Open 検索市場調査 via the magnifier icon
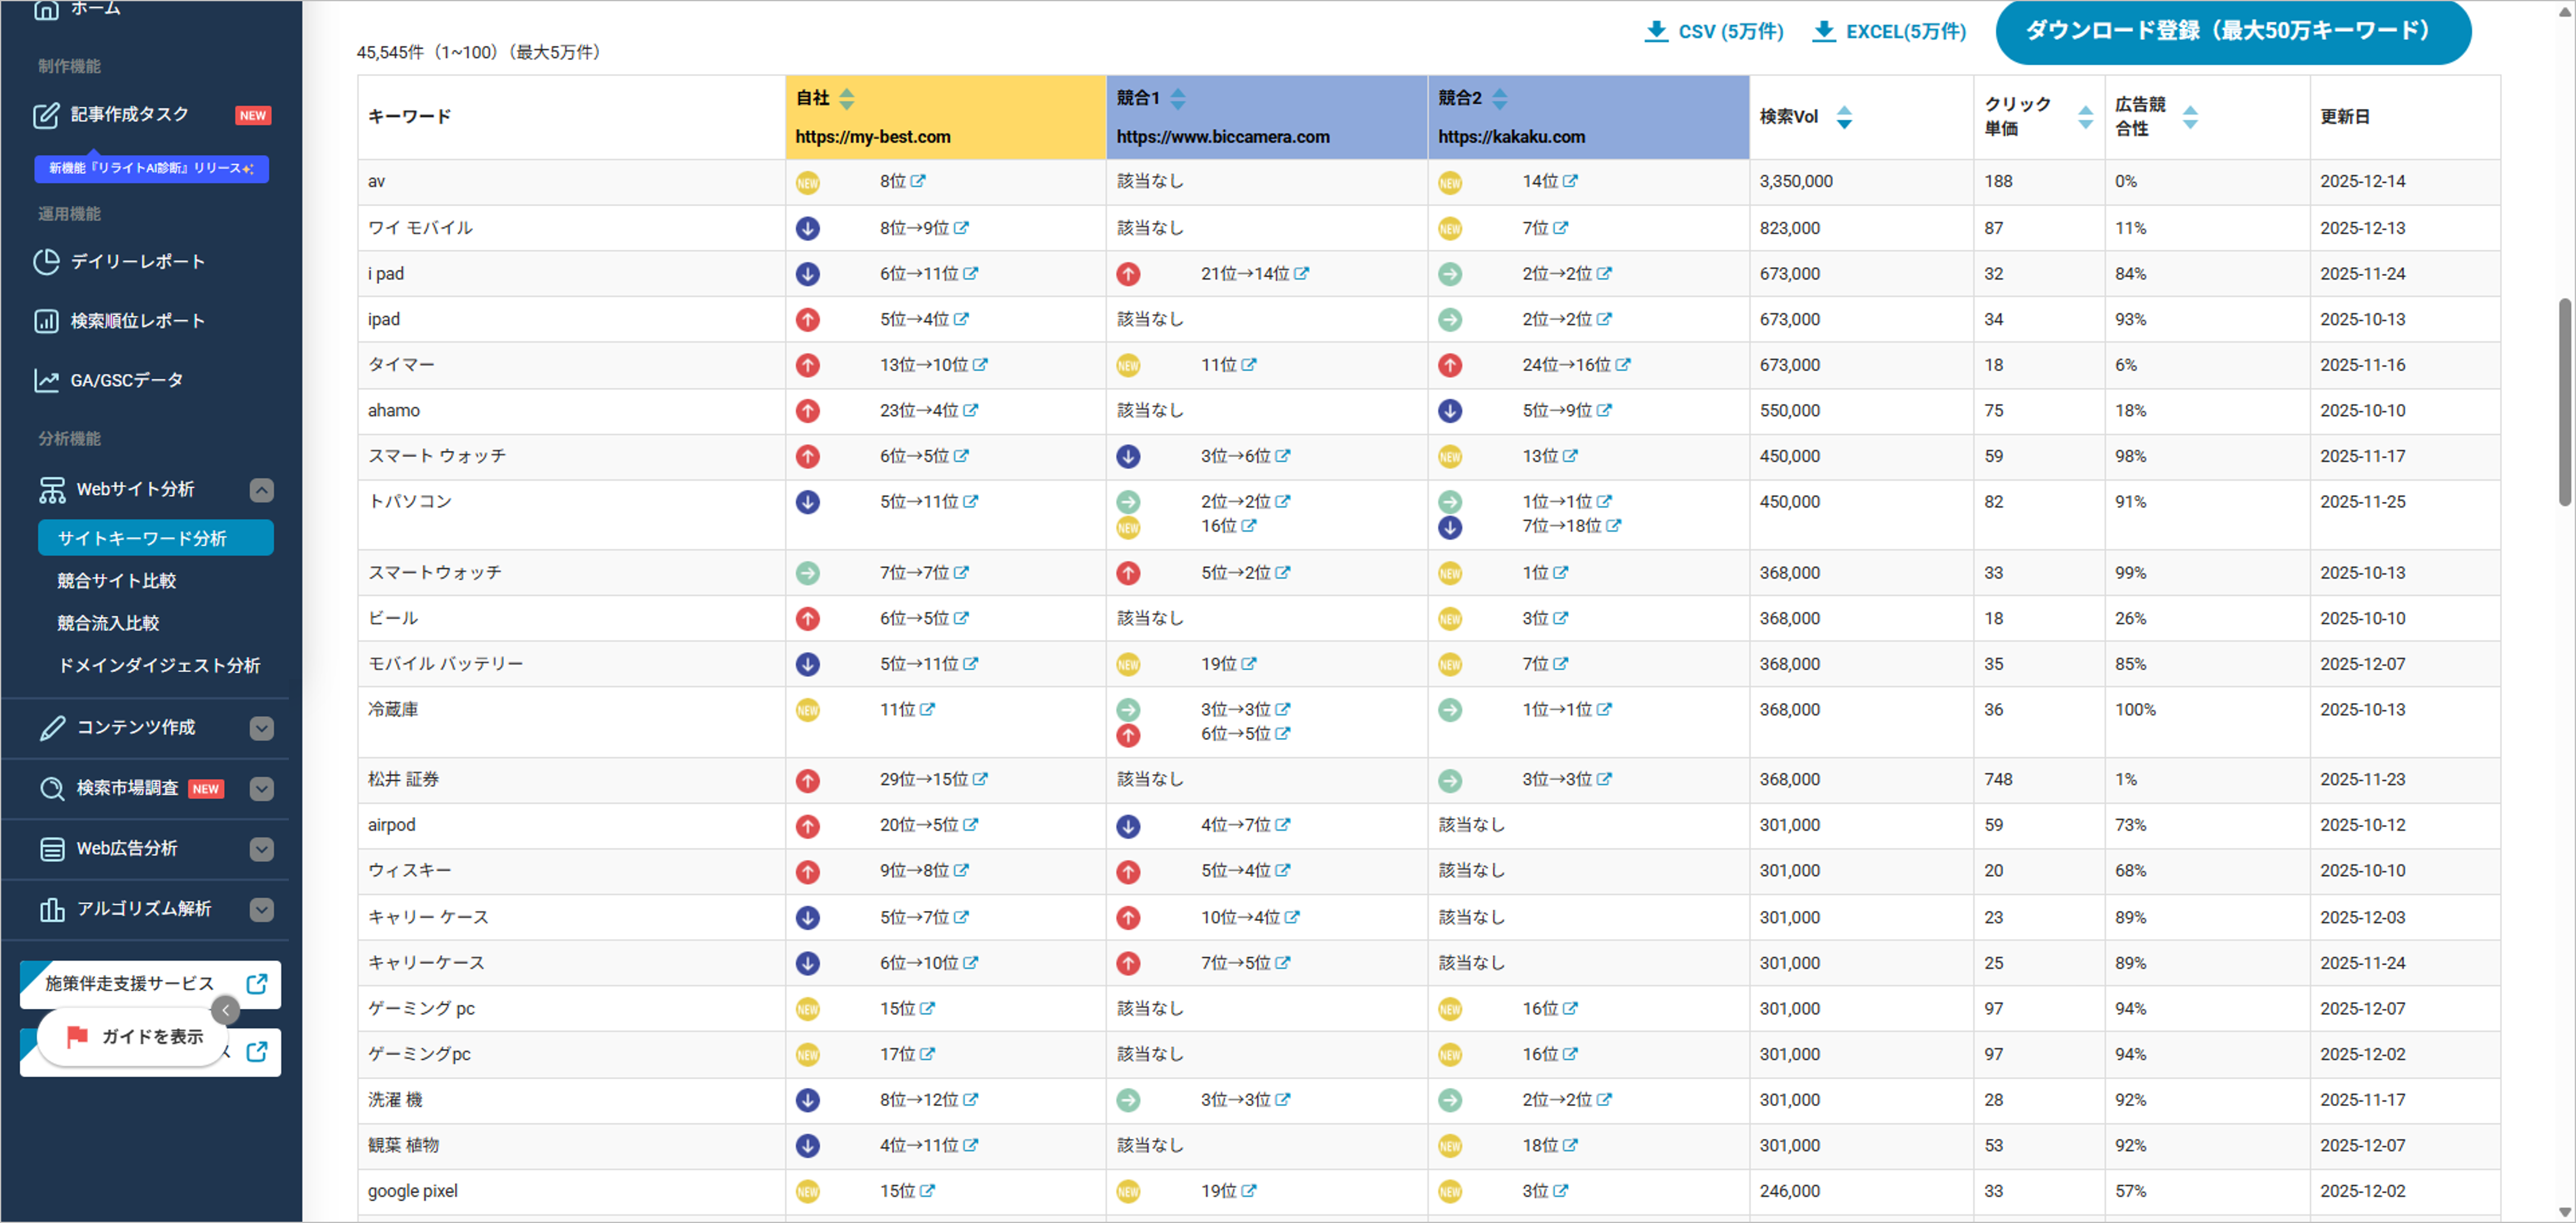This screenshot has height=1223, width=2576. (x=52, y=788)
